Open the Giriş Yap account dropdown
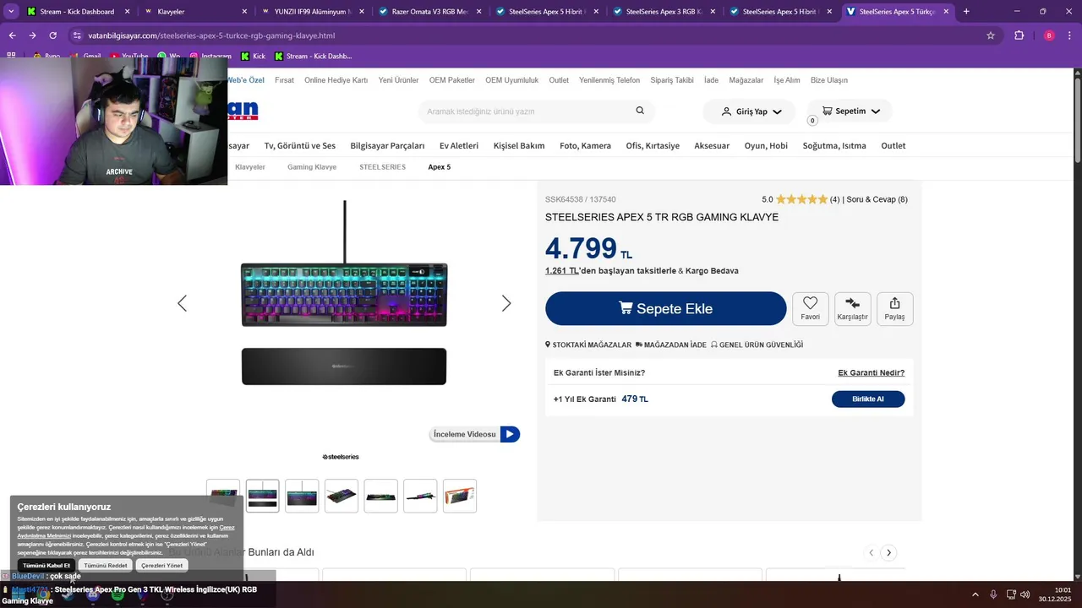 click(751, 111)
